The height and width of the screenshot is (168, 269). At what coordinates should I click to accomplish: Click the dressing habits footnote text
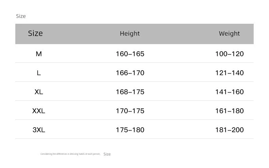pyautogui.click(x=70, y=154)
